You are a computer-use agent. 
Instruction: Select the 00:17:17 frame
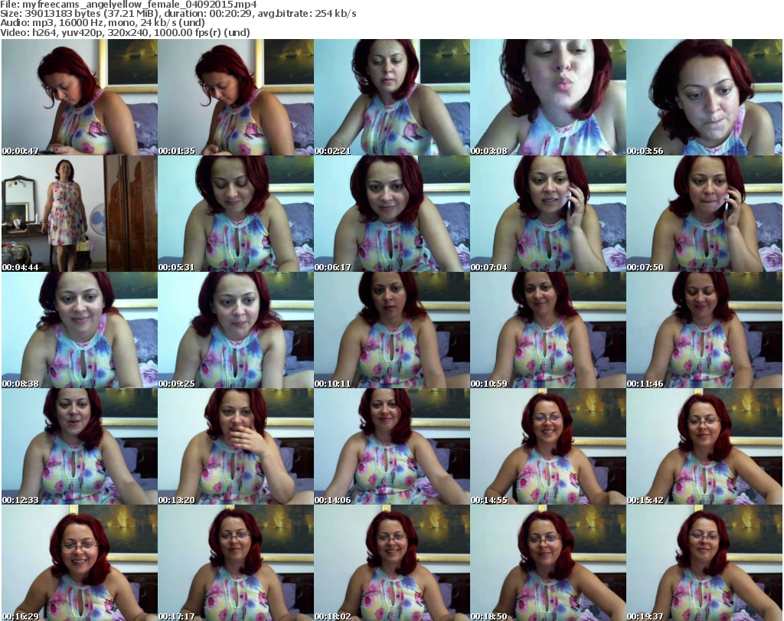(236, 563)
